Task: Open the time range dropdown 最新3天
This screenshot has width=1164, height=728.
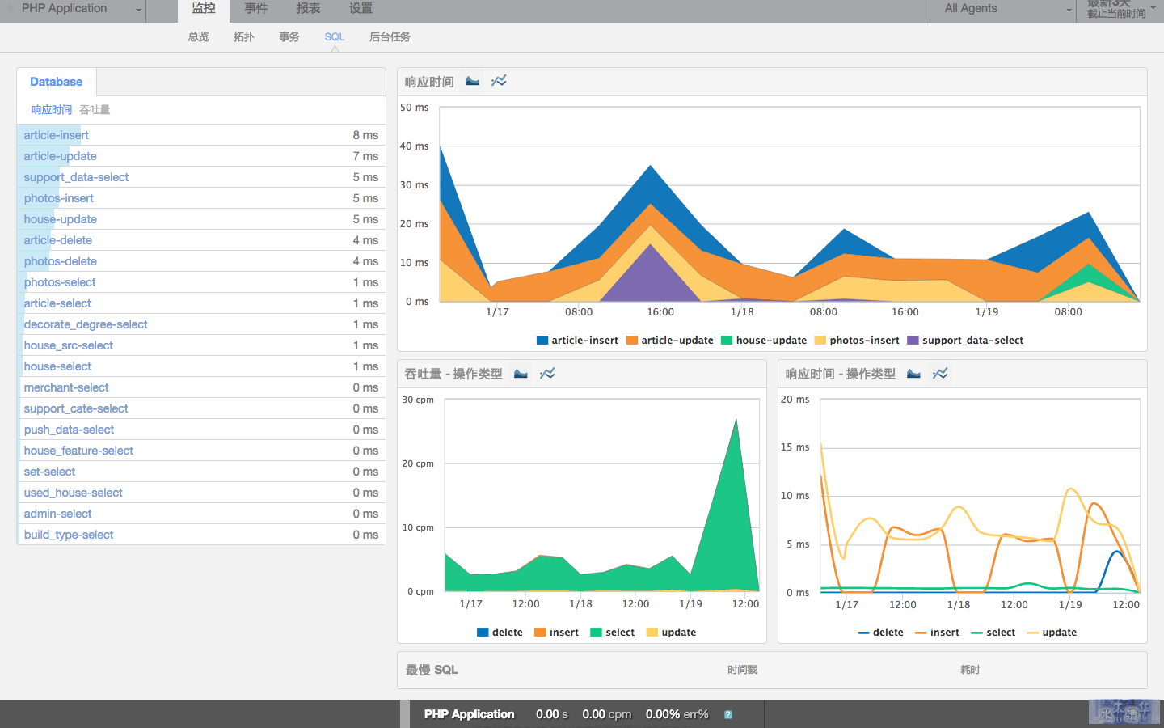Action: pyautogui.click(x=1120, y=9)
